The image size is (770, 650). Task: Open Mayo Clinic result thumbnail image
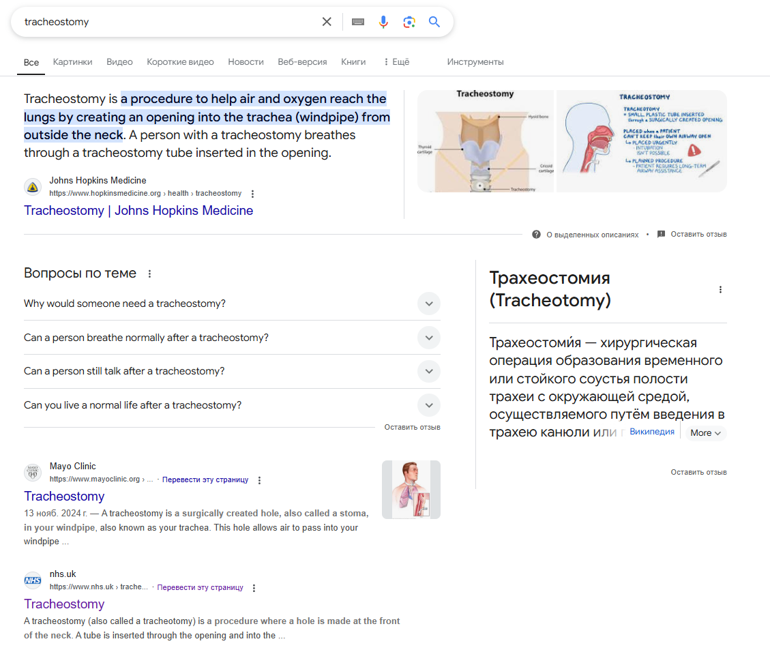[411, 490]
